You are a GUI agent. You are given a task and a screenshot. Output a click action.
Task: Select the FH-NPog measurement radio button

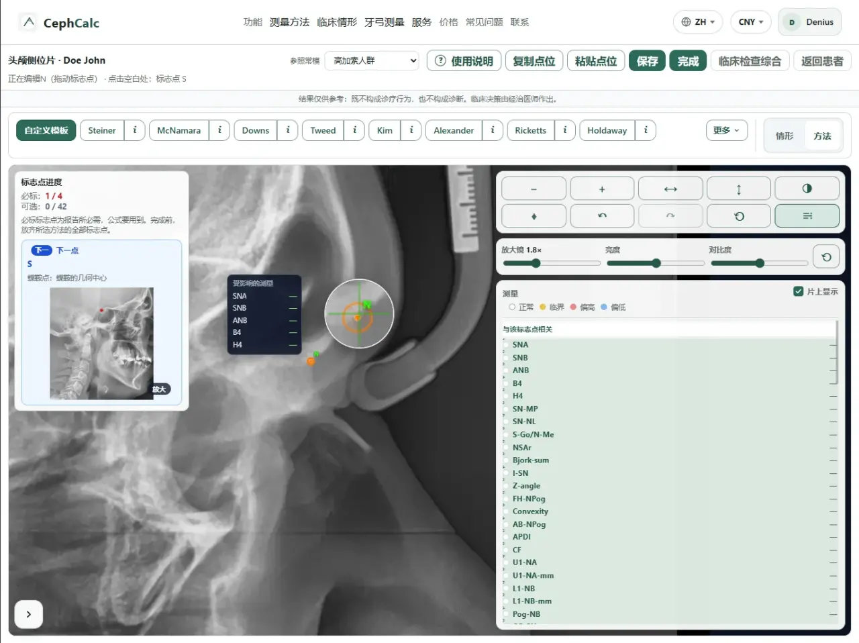[x=506, y=499]
